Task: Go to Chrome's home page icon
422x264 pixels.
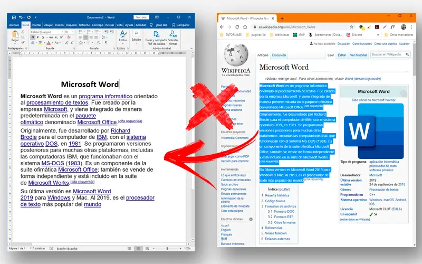Action: coord(245,27)
